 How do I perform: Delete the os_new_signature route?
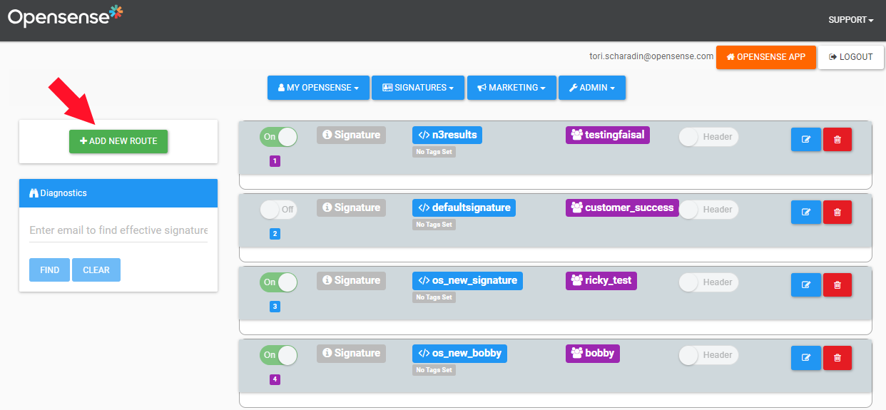tap(837, 285)
